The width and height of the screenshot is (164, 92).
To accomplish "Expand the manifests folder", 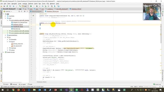I will coord(5,16).
